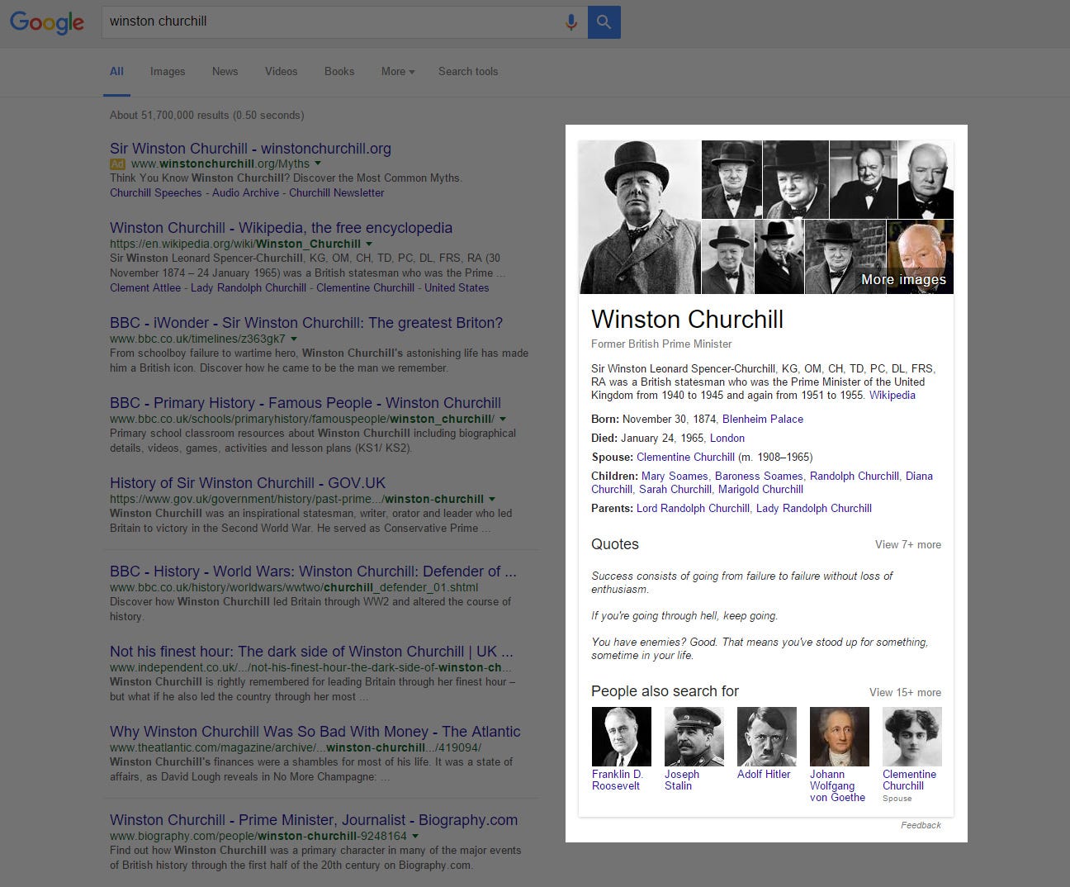Open the Wikipedia Winston Churchill result
Image resolution: width=1070 pixels, height=887 pixels.
[x=281, y=228]
